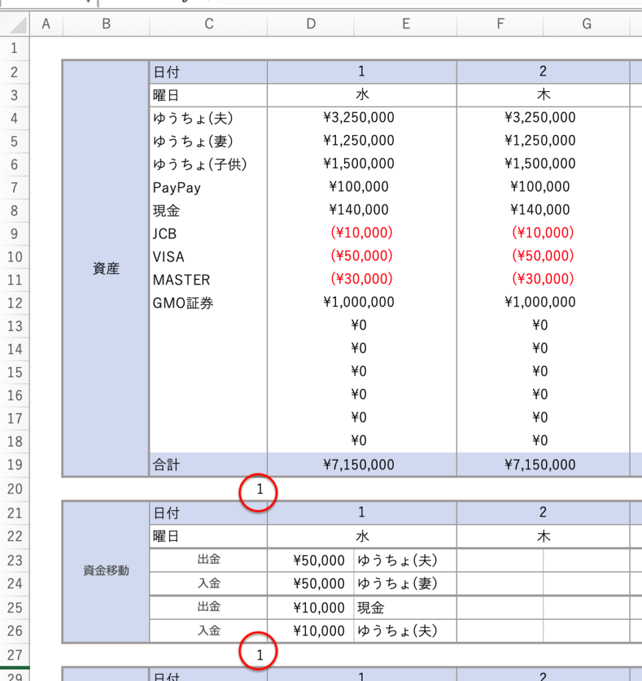
Task: Select the 現金 cell in row 25
Action: [373, 607]
